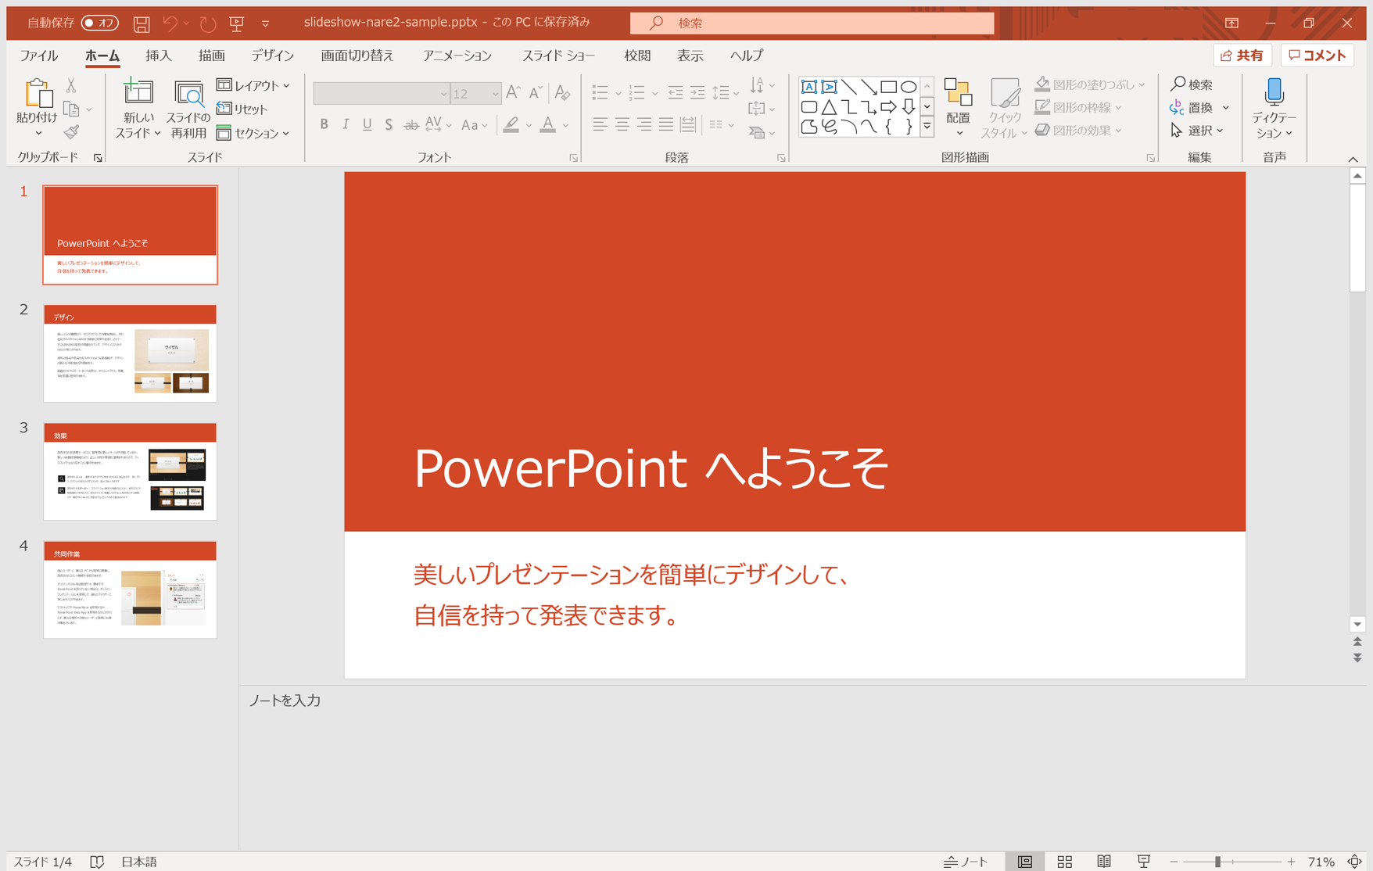The width and height of the screenshot is (1373, 871).
Task: Center text alignment icon
Action: (x=622, y=124)
